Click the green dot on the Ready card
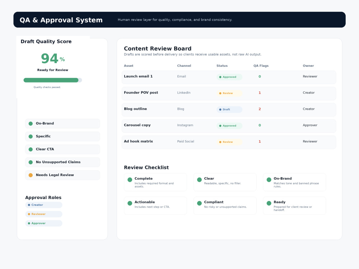This screenshot has width=359, height=269. point(269,203)
